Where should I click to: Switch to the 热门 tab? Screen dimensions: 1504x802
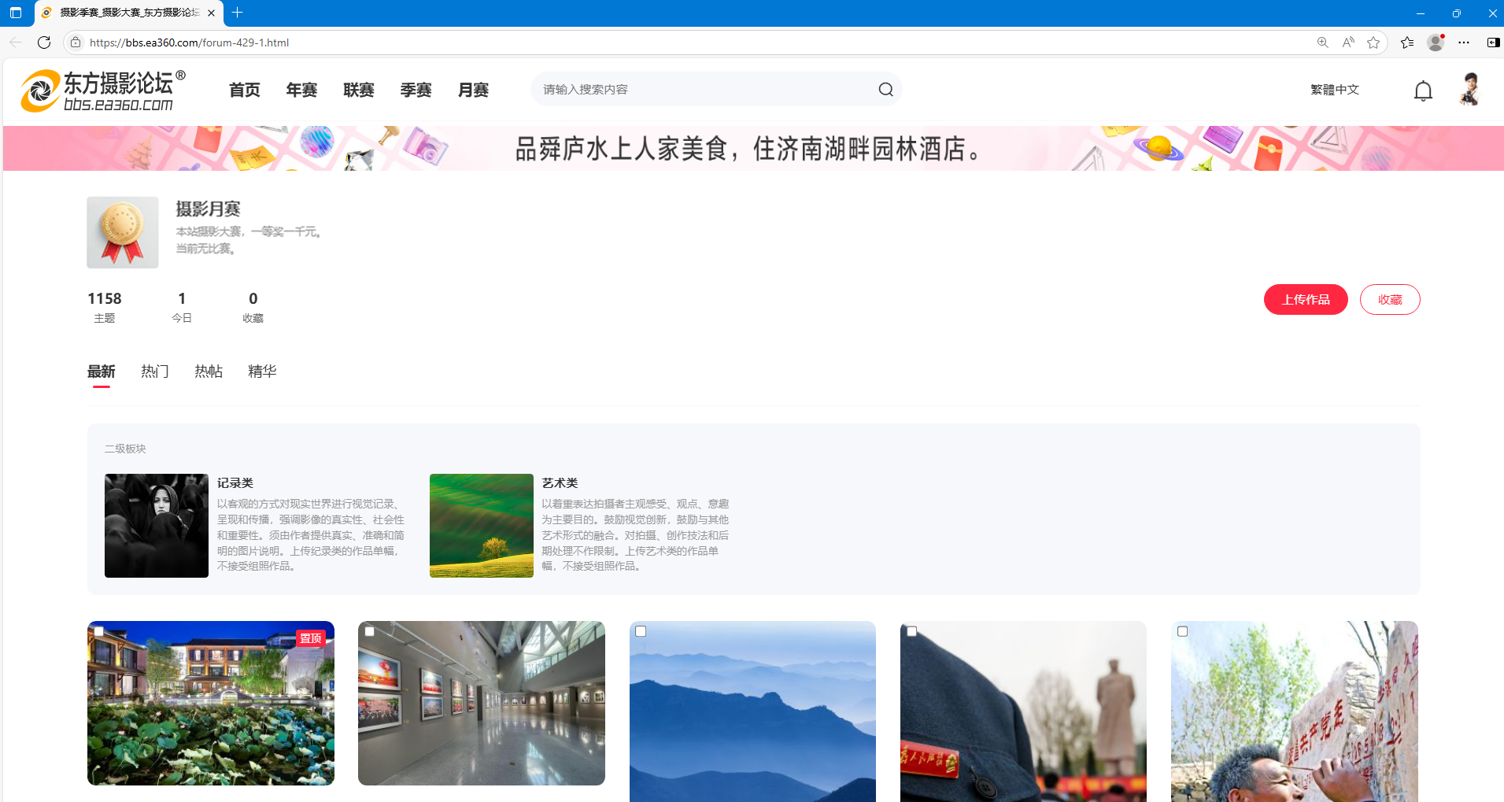click(x=154, y=371)
